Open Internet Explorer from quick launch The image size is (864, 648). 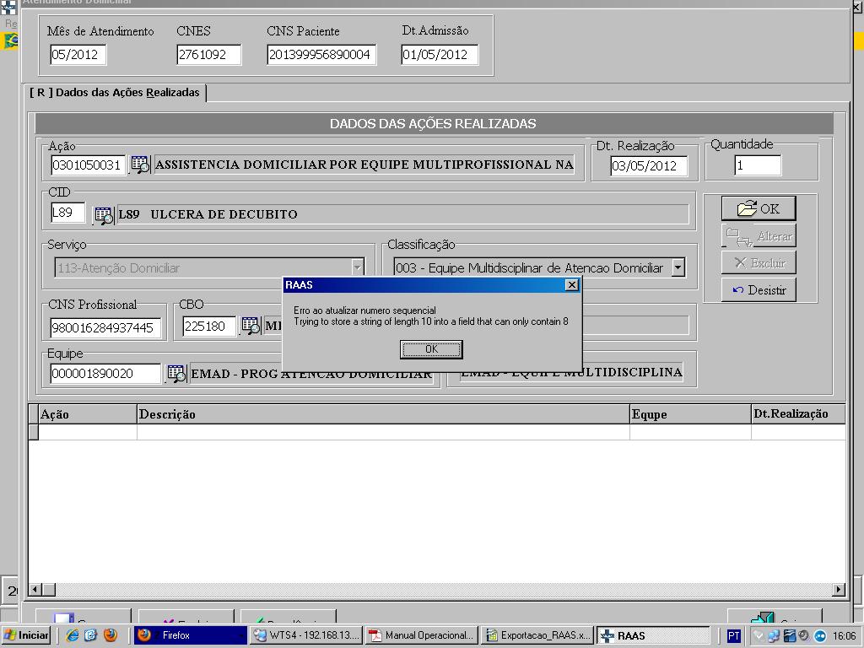coord(73,635)
